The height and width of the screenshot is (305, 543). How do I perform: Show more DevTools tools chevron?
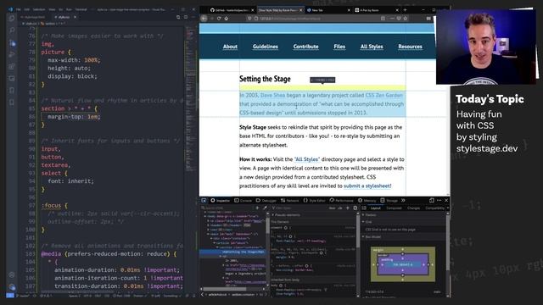(403, 200)
